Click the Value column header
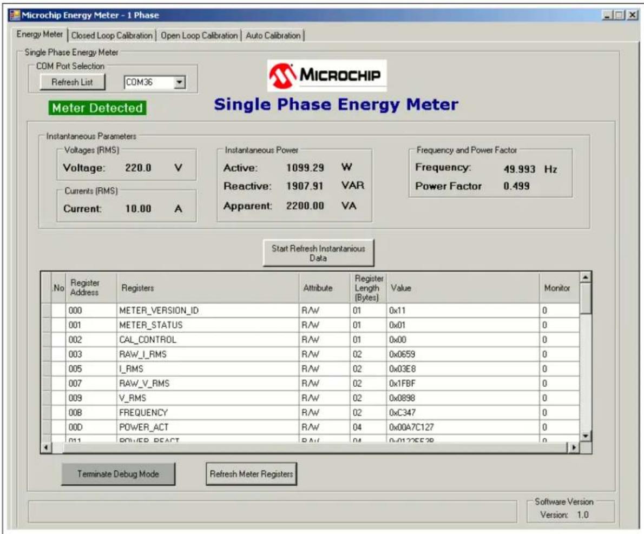The image size is (644, 534). point(463,288)
